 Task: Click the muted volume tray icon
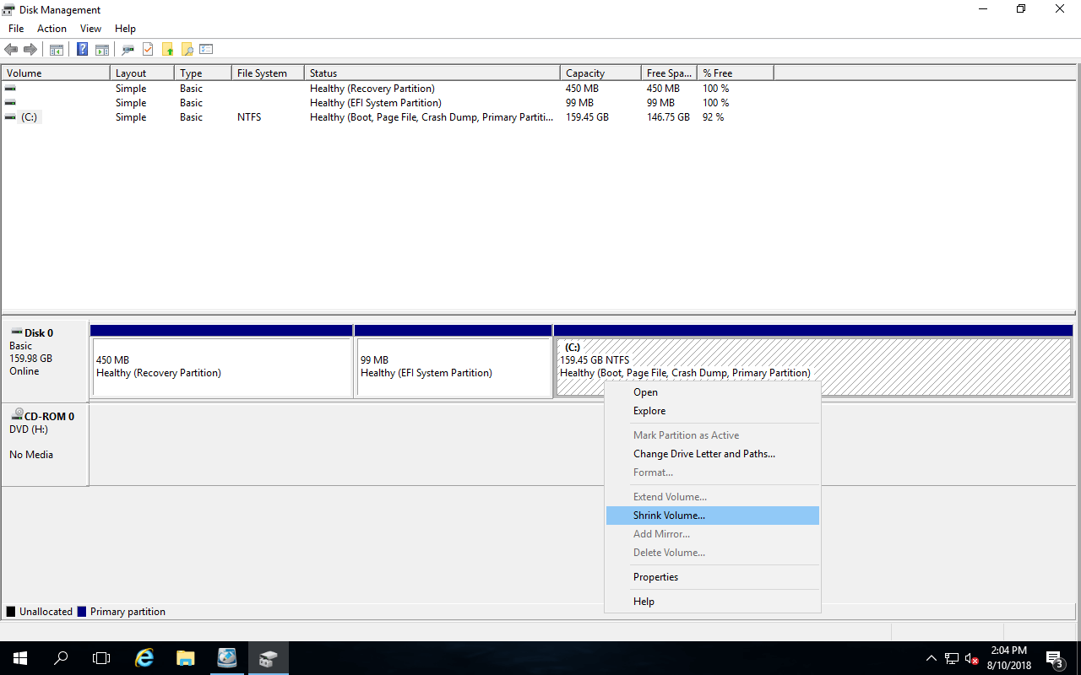point(971,658)
